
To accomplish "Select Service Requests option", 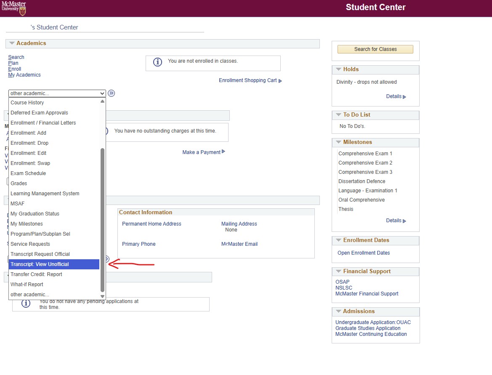I will click(54, 244).
